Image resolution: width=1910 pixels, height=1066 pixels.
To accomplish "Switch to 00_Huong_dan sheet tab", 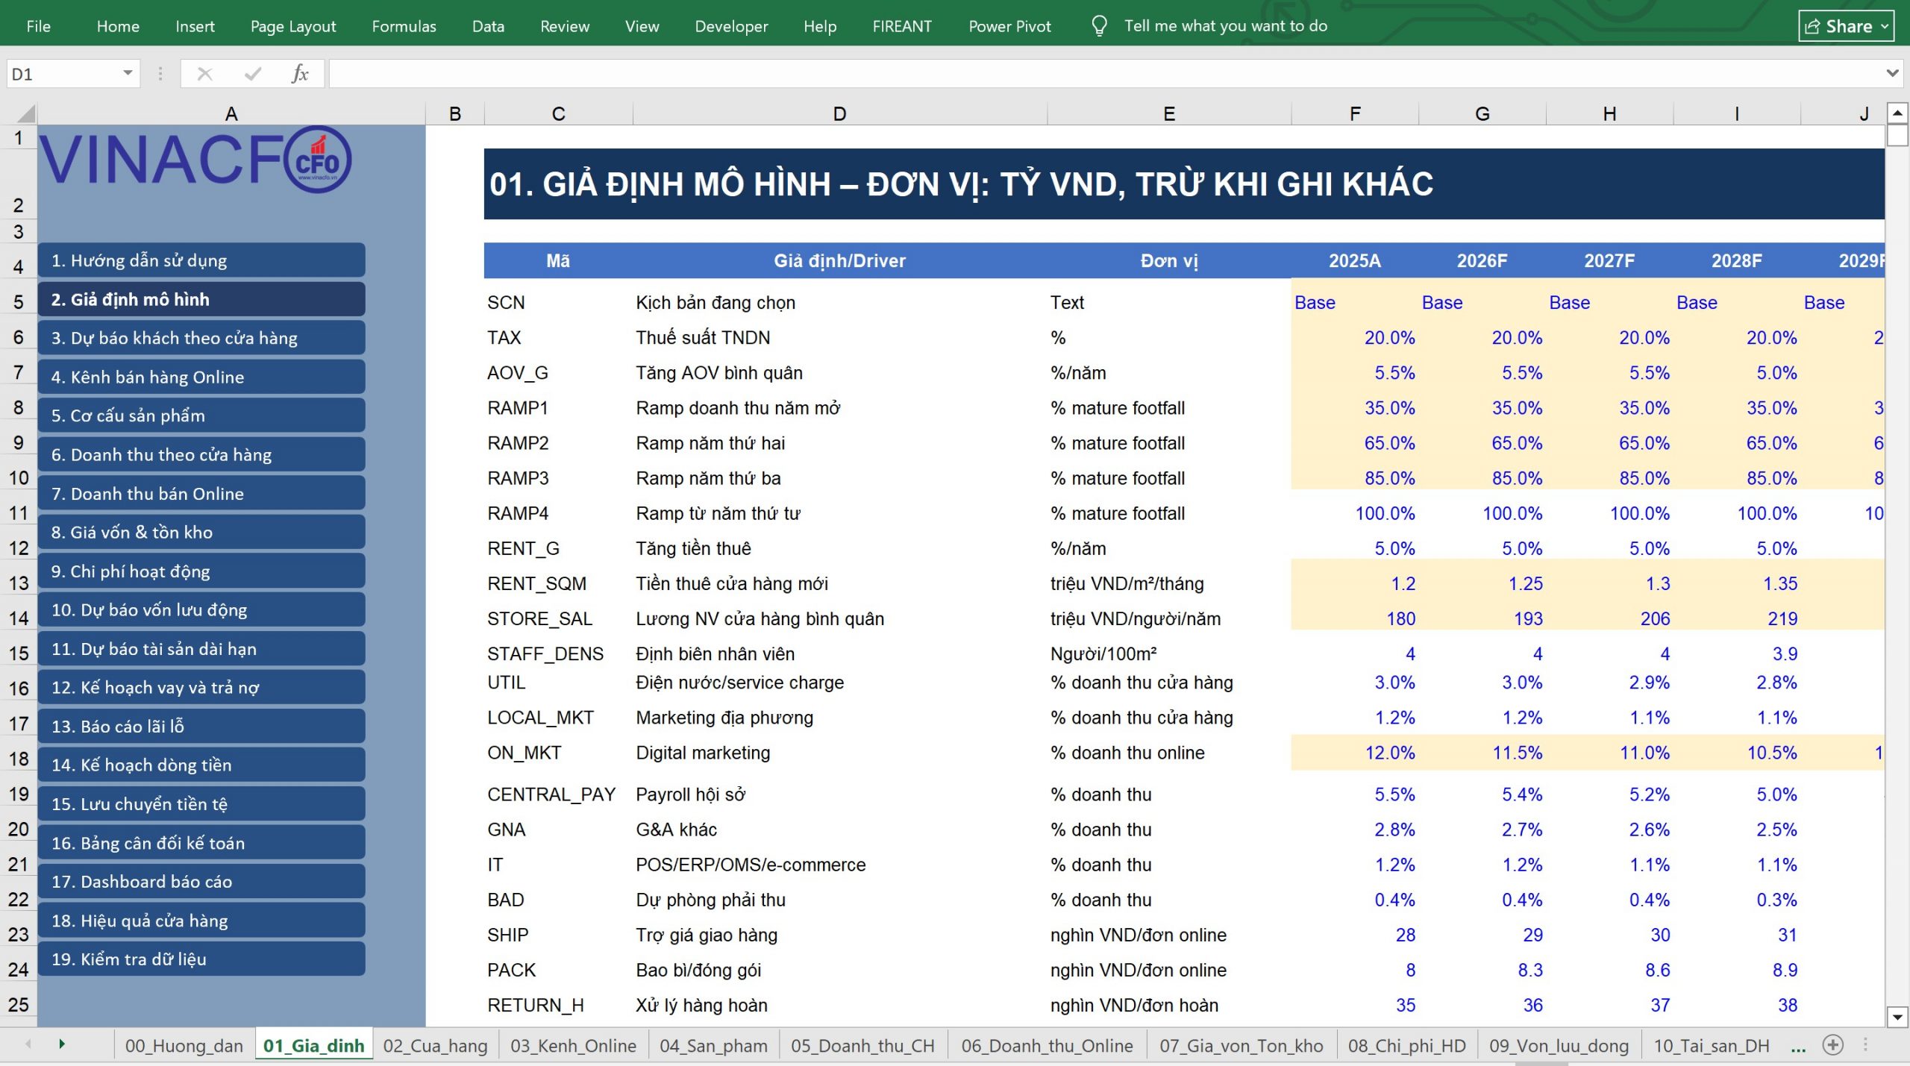I will [184, 1046].
